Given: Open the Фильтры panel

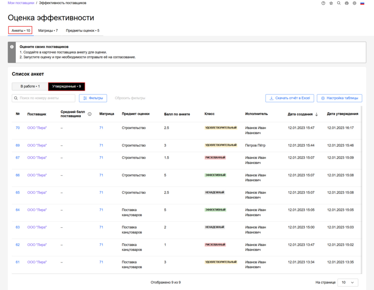Looking at the screenshot, I should click(93, 98).
